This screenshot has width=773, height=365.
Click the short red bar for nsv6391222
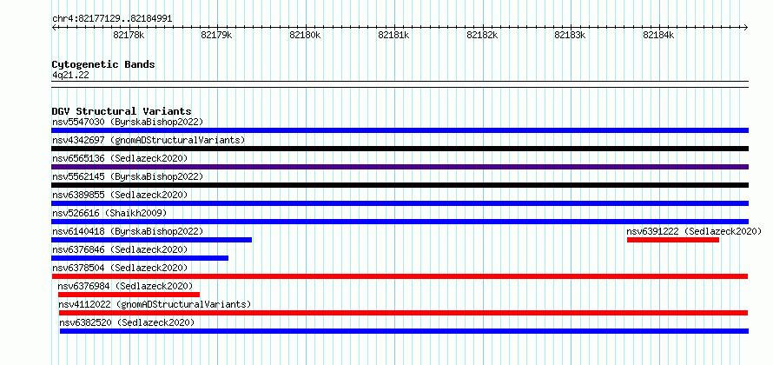(673, 240)
